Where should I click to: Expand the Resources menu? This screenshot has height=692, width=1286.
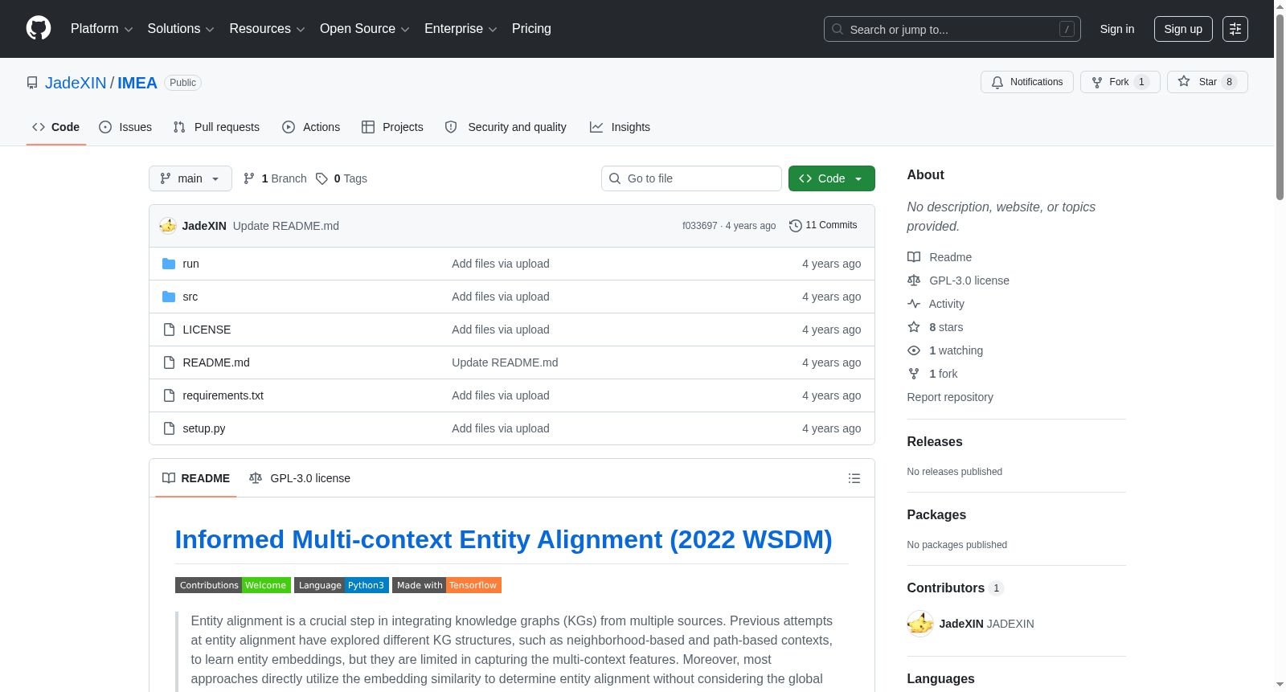(x=267, y=29)
